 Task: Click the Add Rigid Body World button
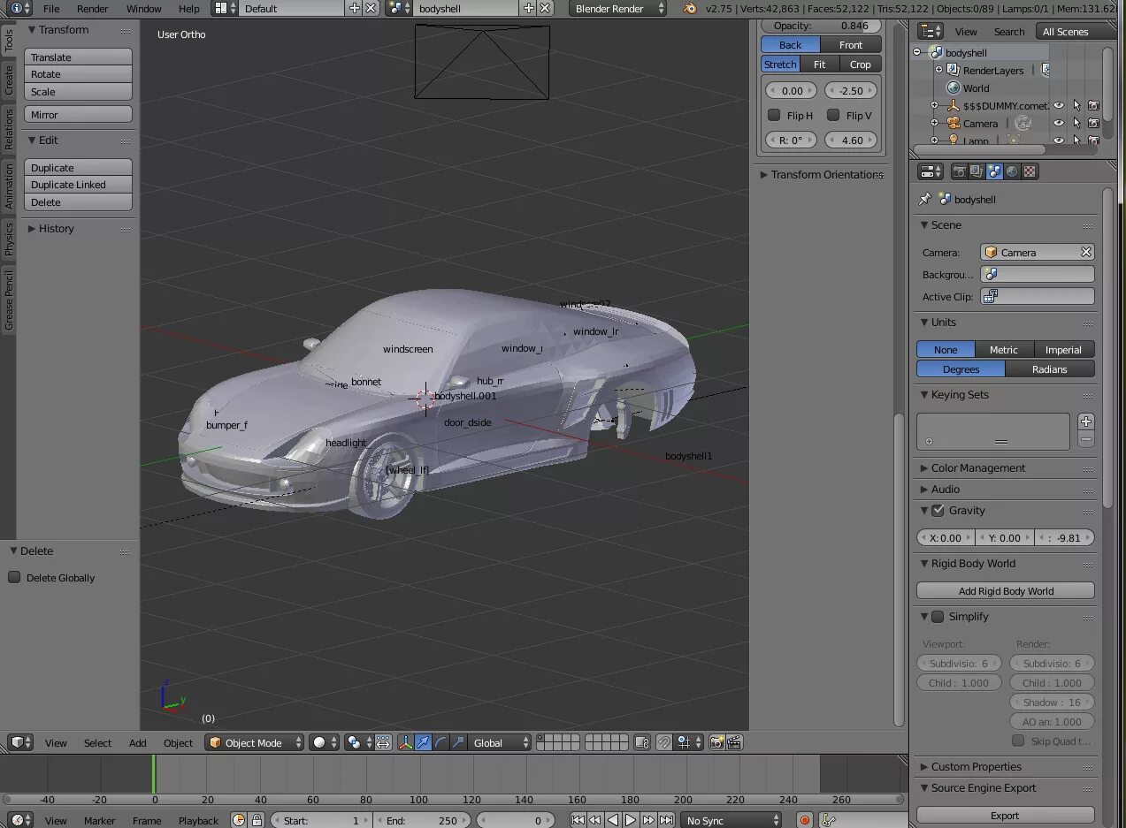[x=1006, y=591]
